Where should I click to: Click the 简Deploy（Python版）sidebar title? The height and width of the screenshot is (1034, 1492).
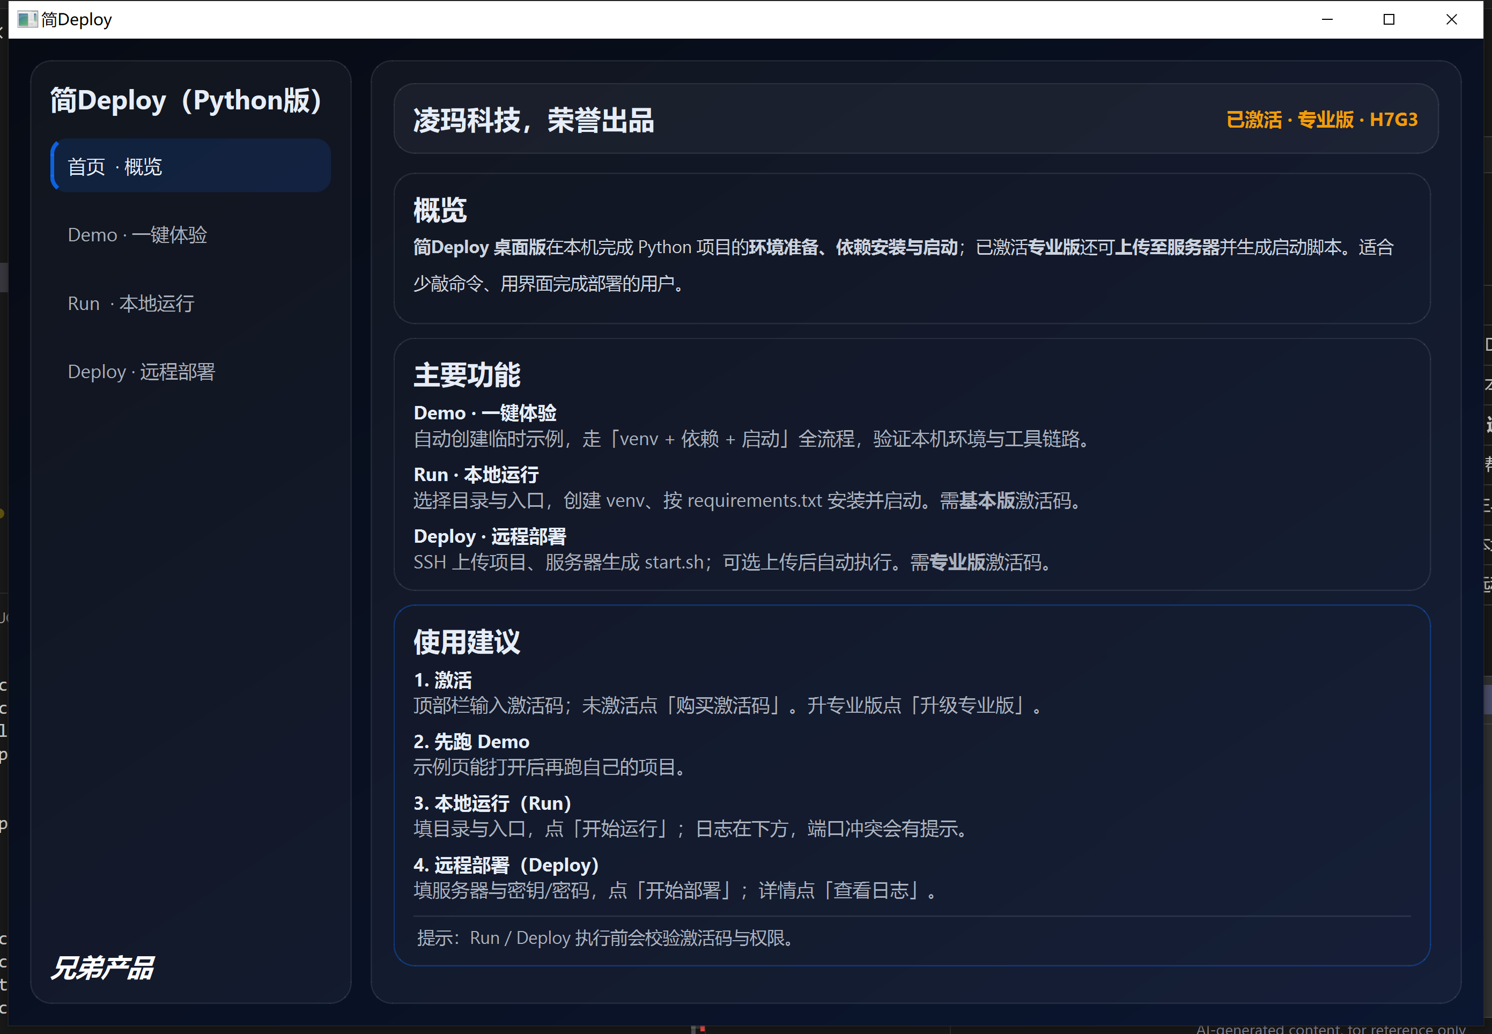[186, 100]
